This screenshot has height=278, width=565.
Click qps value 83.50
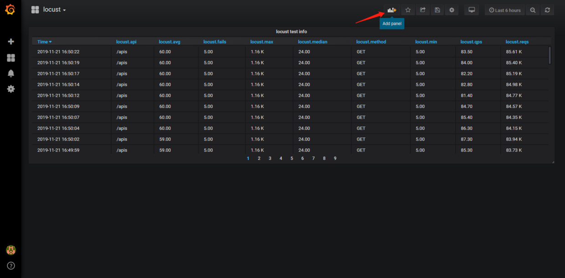467,52
